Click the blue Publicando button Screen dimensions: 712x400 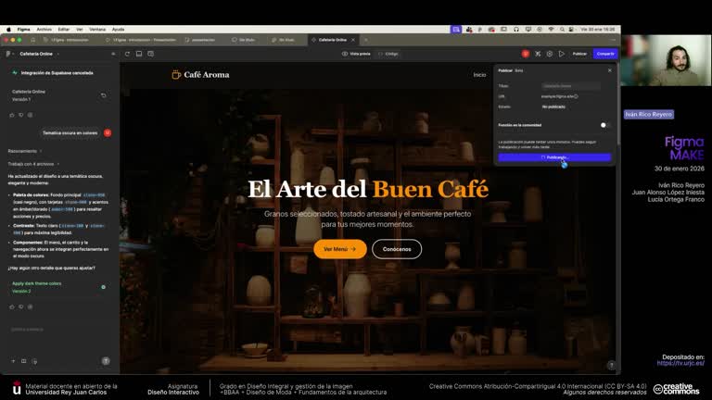[x=554, y=157]
